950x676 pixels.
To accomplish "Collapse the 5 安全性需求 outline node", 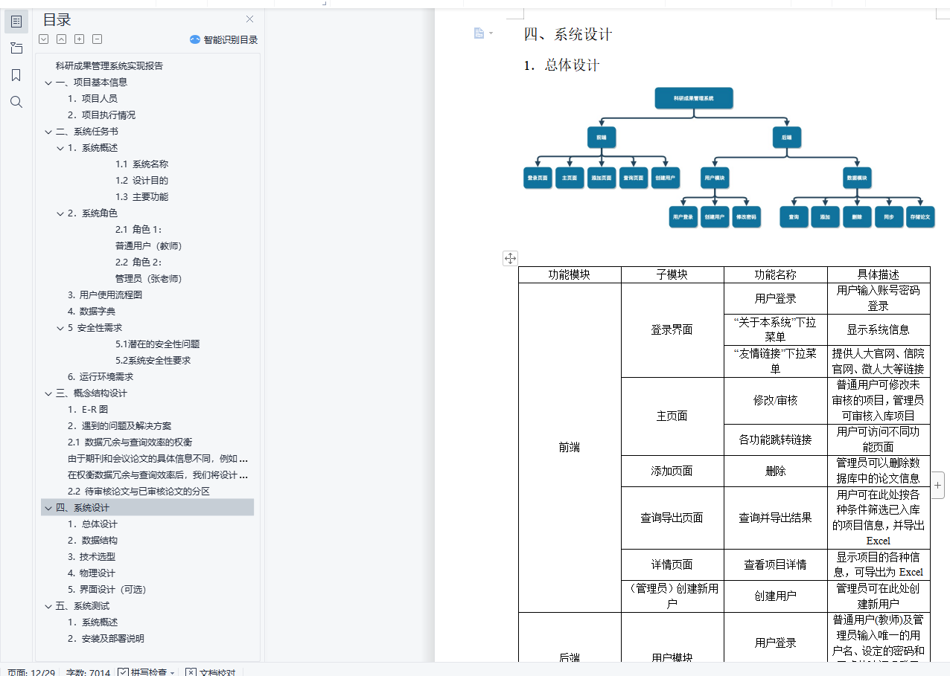I will (x=60, y=328).
